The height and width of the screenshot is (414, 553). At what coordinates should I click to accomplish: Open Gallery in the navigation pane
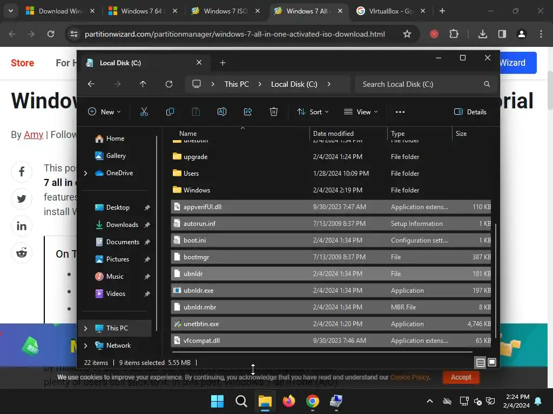pos(116,156)
